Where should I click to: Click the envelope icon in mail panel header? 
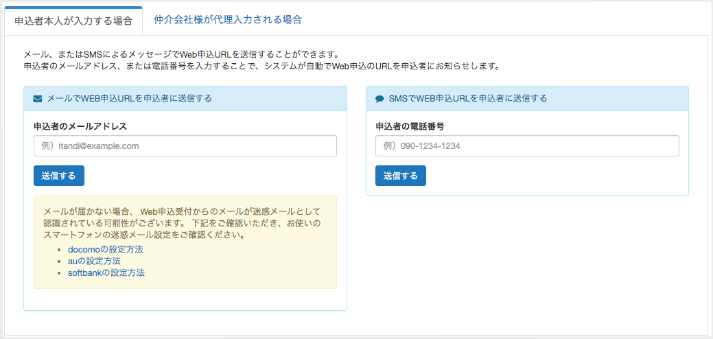point(38,99)
